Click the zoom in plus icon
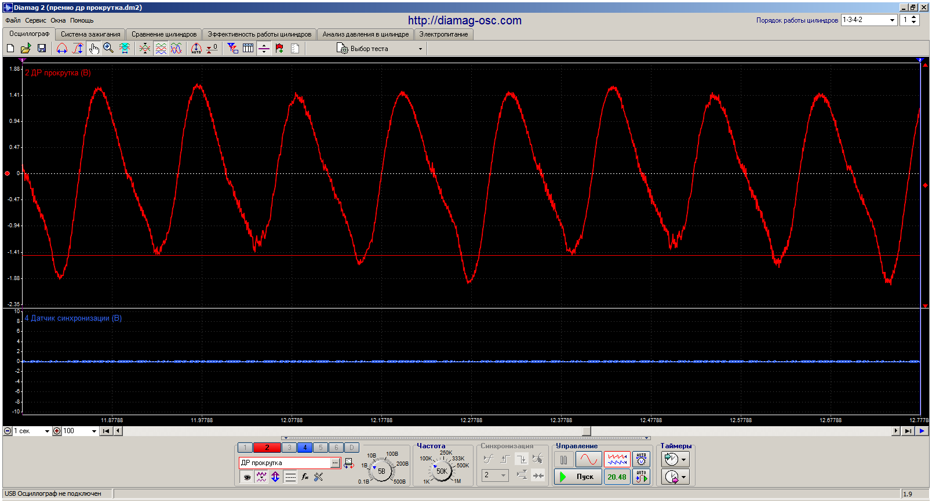 pos(57,431)
